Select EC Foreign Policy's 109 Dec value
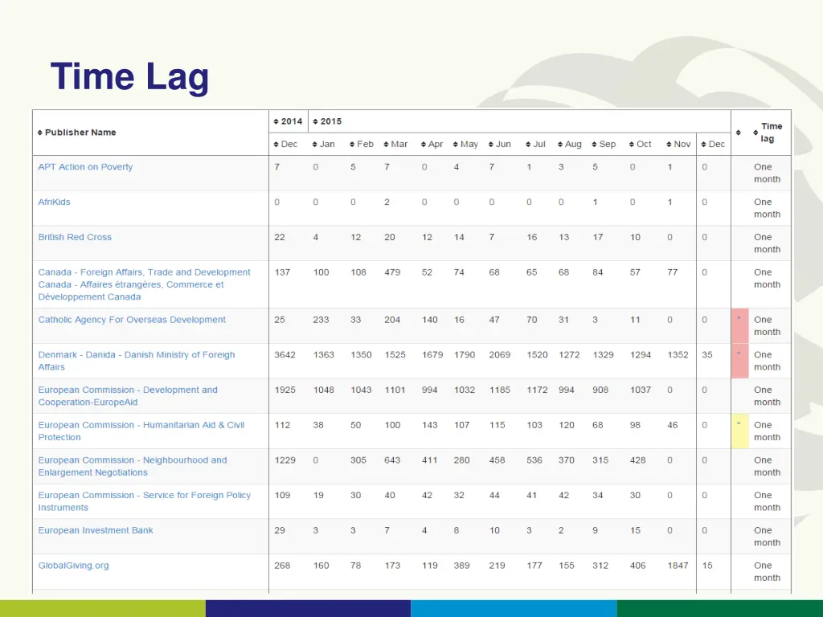The image size is (823, 617). click(x=282, y=495)
